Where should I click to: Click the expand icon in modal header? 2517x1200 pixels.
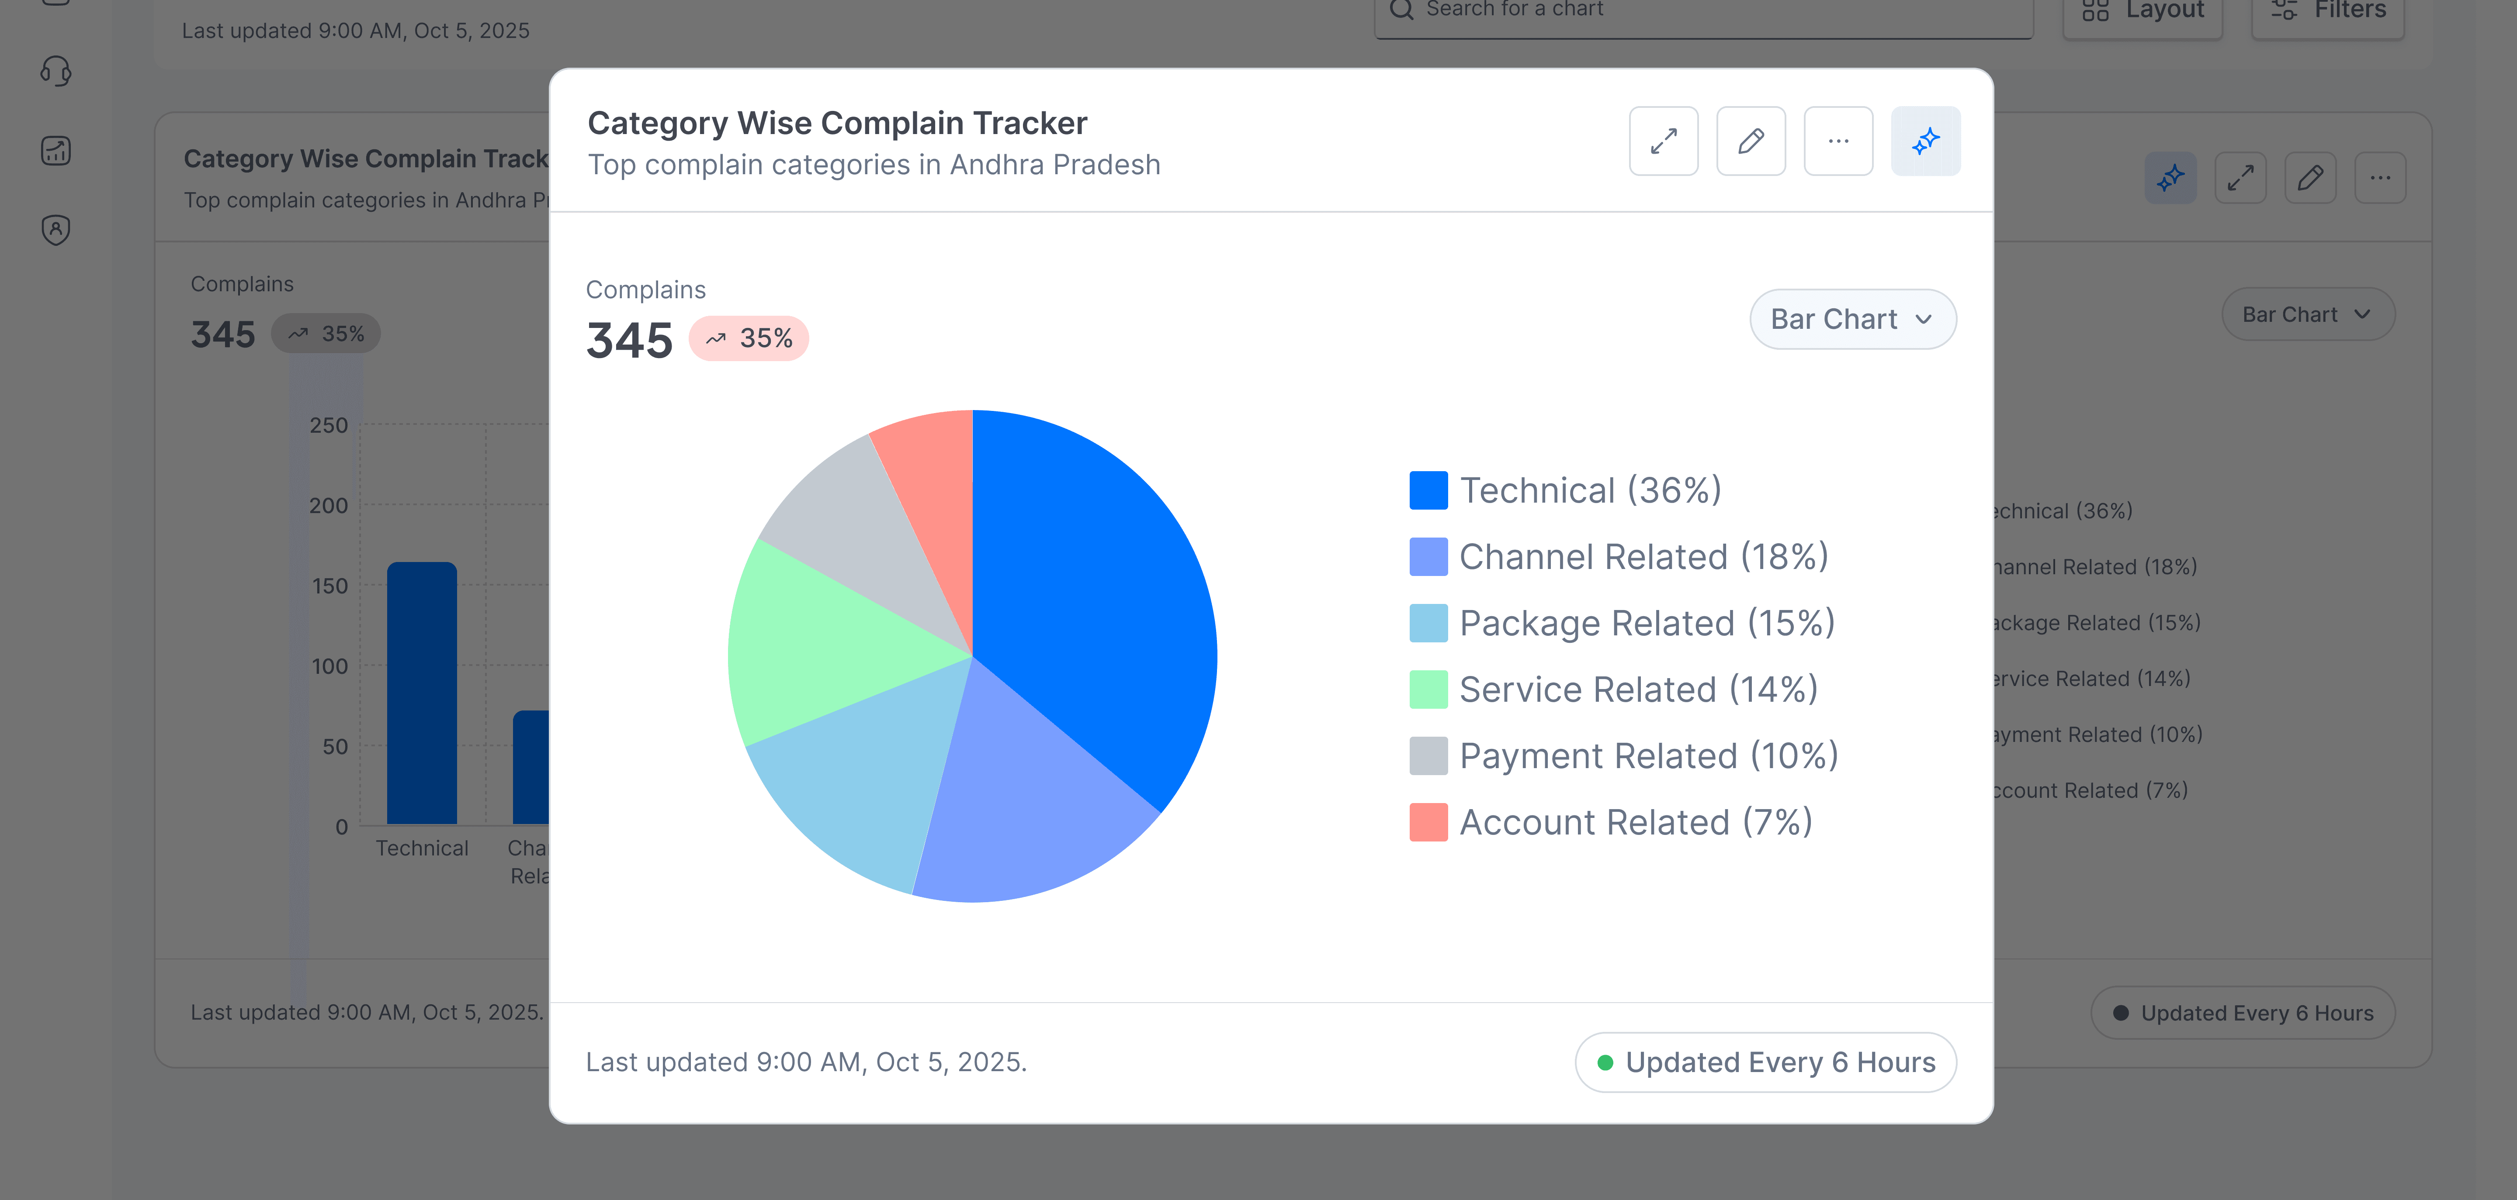coord(1663,141)
